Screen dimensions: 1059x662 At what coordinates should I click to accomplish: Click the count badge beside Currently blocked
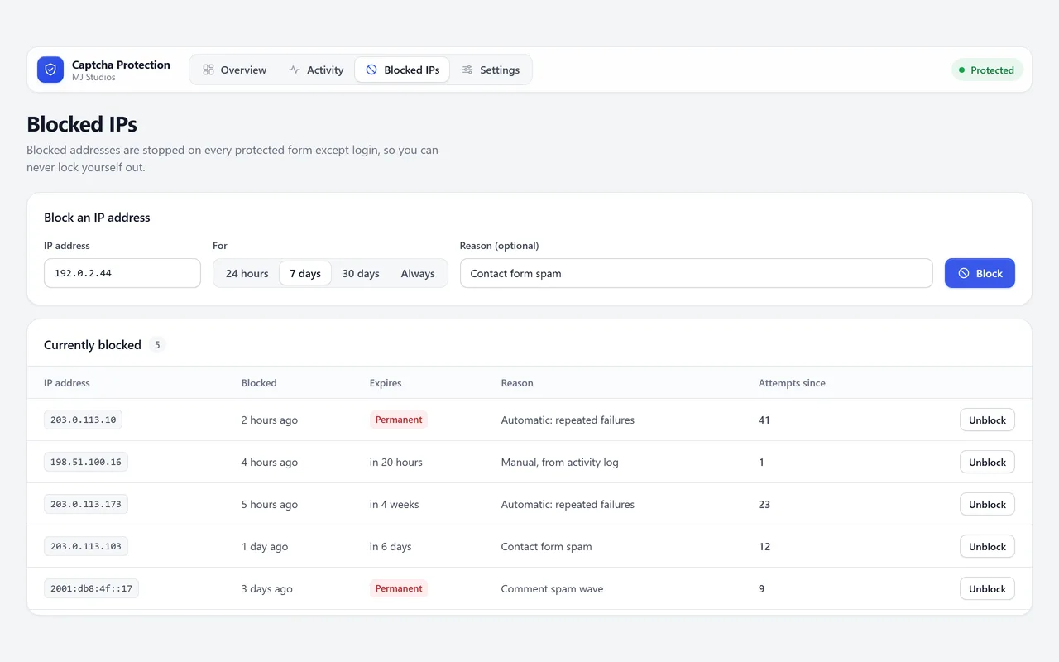(x=157, y=345)
